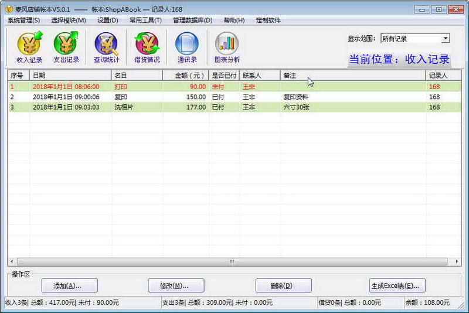The image size is (469, 313).
Task: Open the 收入记录 income records icon
Action: coord(29,47)
